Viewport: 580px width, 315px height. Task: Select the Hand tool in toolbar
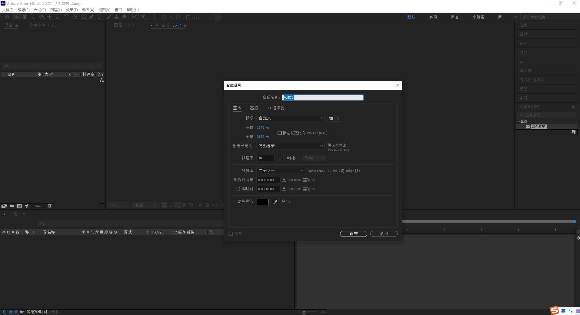24,17
